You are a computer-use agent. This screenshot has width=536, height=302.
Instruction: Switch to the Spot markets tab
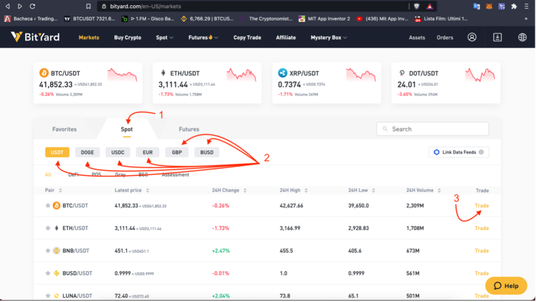pyautogui.click(x=127, y=129)
